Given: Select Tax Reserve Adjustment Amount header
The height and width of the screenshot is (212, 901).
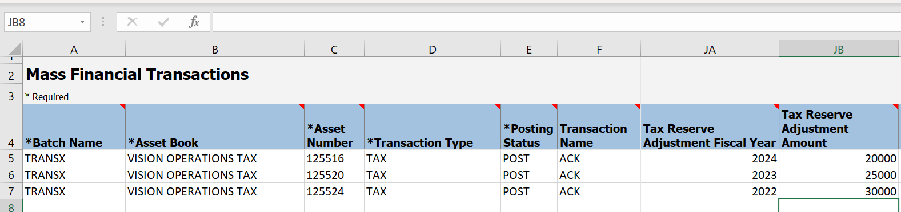Looking at the screenshot, I should (839, 127).
